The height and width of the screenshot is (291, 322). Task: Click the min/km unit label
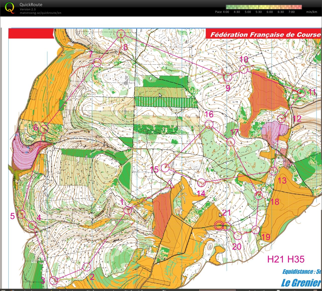point(312,12)
